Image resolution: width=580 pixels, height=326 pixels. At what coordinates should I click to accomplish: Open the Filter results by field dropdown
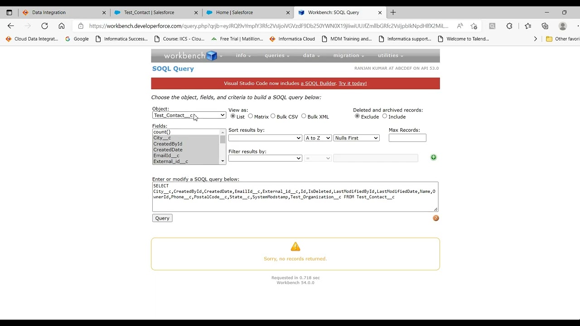point(265,158)
